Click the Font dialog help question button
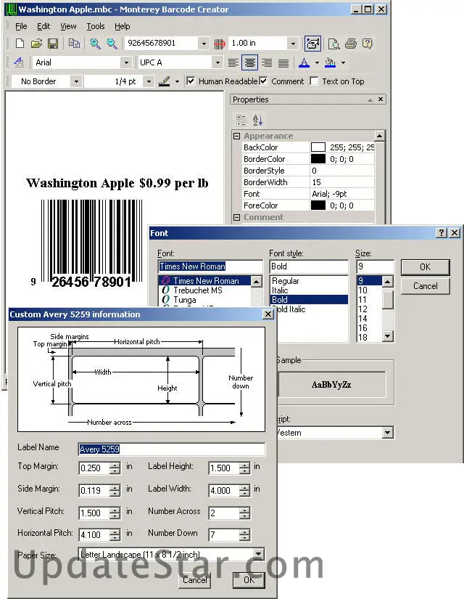 click(x=442, y=232)
